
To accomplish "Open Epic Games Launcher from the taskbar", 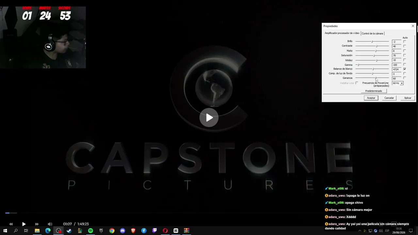I will click(x=101, y=231).
